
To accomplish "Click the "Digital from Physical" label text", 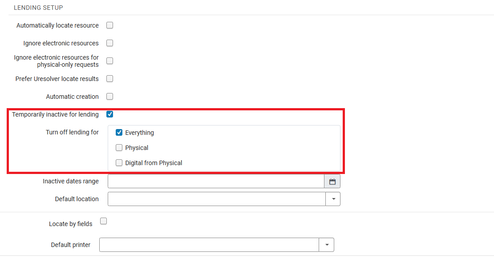I will (x=154, y=163).
